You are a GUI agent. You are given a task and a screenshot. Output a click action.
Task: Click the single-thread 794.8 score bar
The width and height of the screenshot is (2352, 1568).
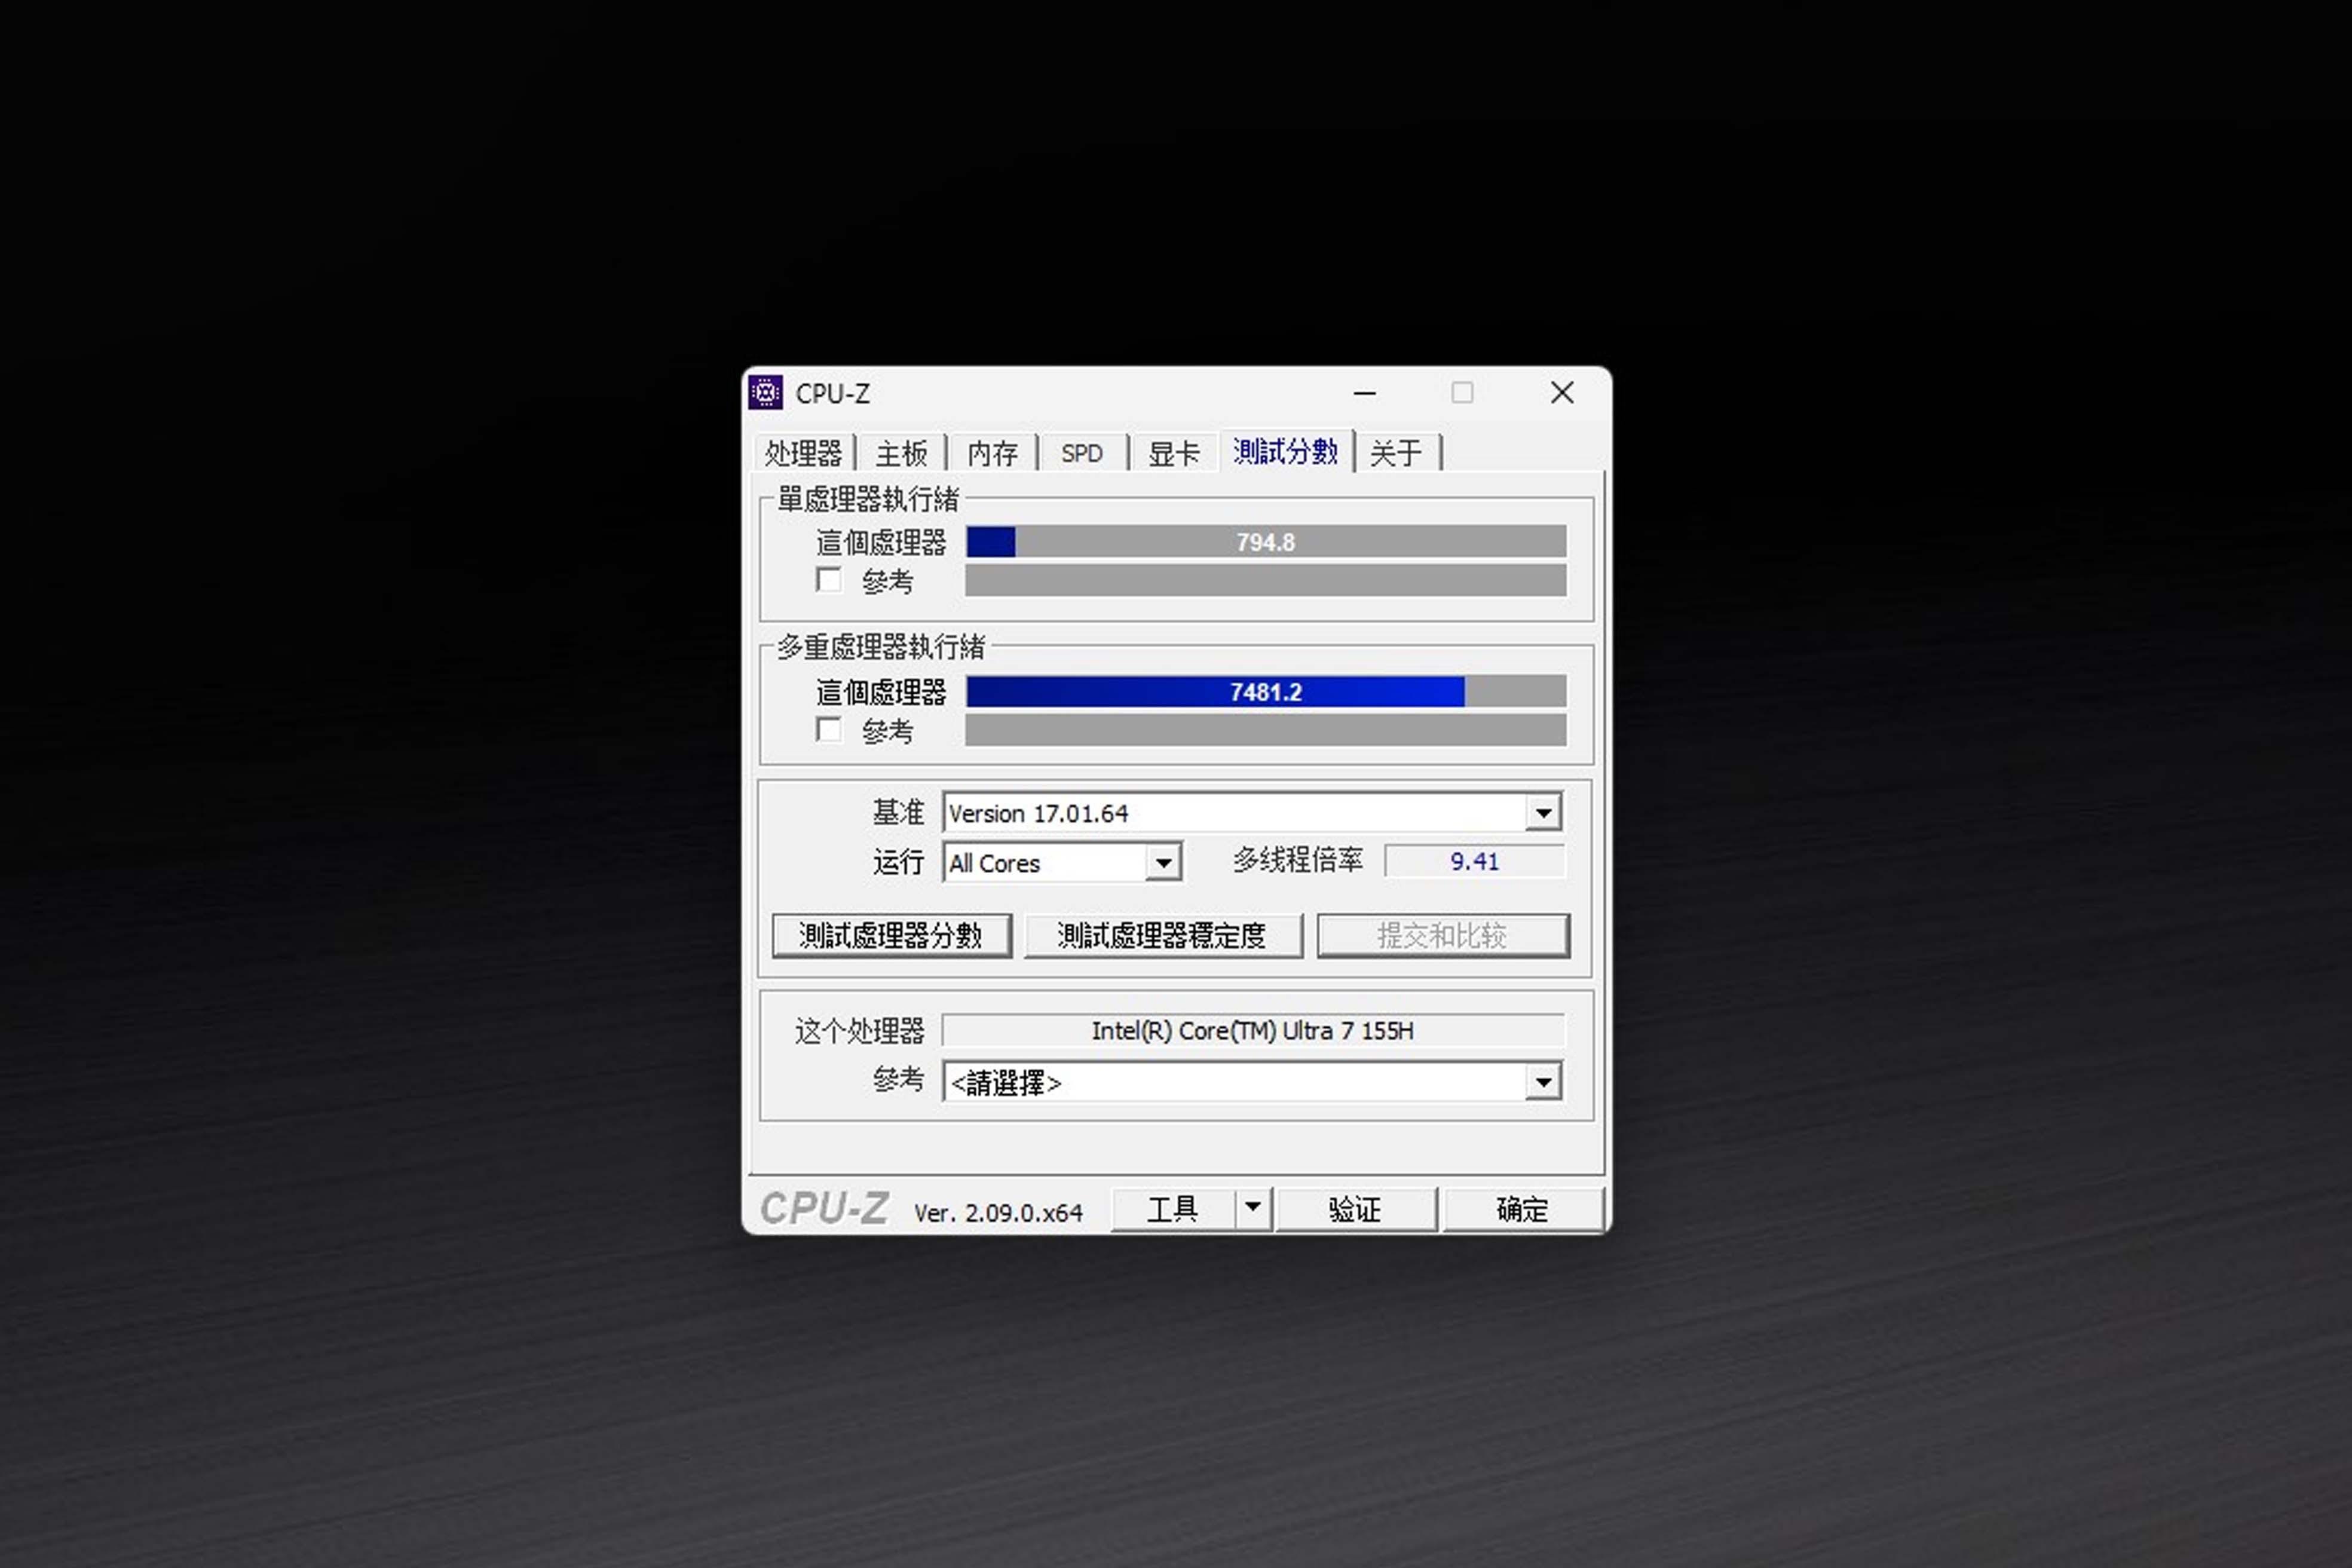click(1266, 542)
